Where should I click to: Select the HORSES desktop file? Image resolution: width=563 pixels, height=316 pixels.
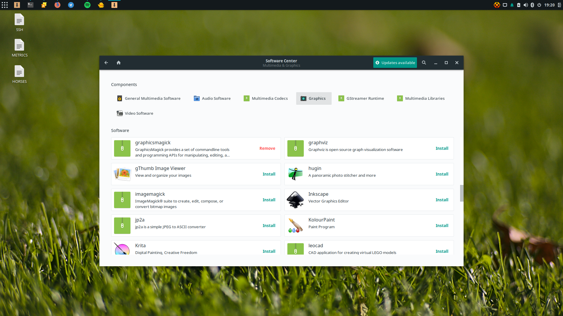20,74
